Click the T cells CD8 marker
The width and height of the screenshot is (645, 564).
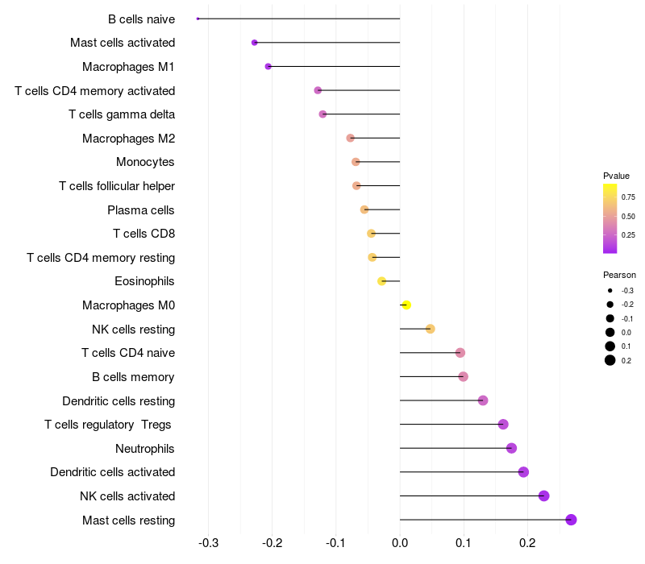coord(372,234)
